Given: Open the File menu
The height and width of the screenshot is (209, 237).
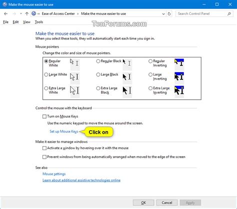Looking at the screenshot, I should click(5, 22).
